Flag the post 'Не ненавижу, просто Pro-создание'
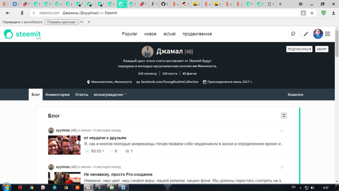Image resolution: width=339 pixels, height=191 pixels. click(282, 167)
